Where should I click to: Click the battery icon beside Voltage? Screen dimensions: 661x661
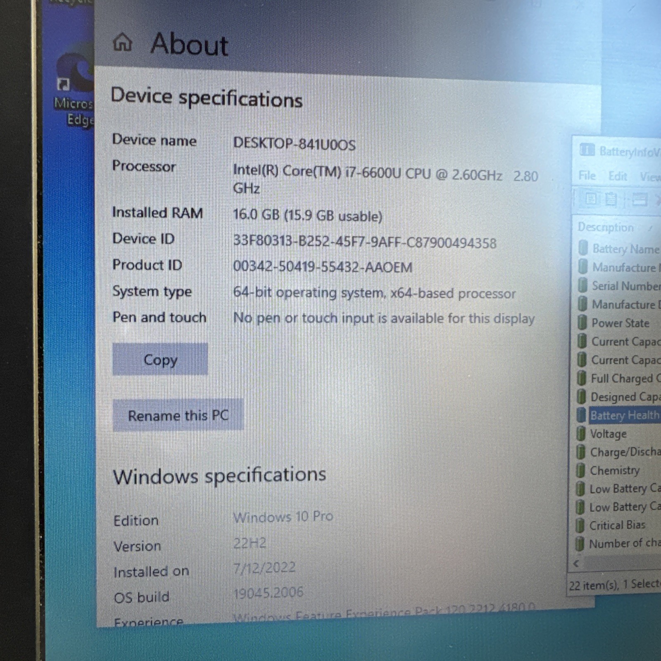coord(581,433)
